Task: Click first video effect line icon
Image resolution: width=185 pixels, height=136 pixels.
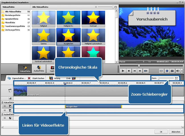Action: [10, 106]
